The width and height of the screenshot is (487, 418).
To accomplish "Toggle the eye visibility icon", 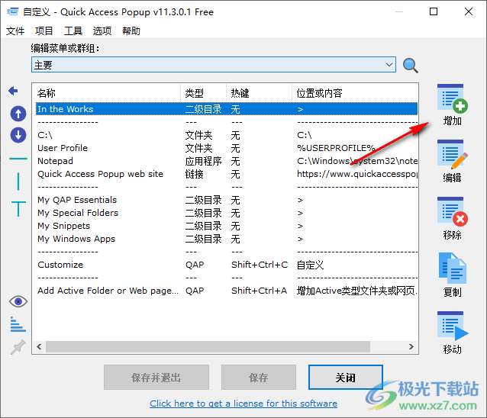I will coord(18,301).
